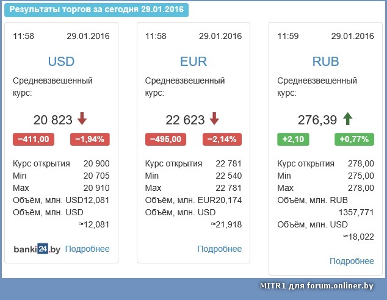Click the −2,14% percent badge

[222, 139]
